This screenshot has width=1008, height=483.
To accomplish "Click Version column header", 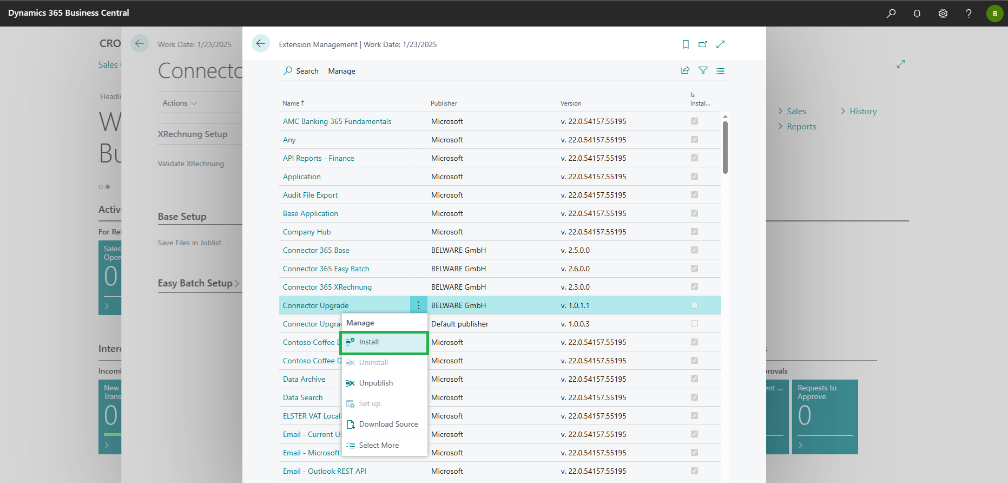I will click(x=571, y=103).
